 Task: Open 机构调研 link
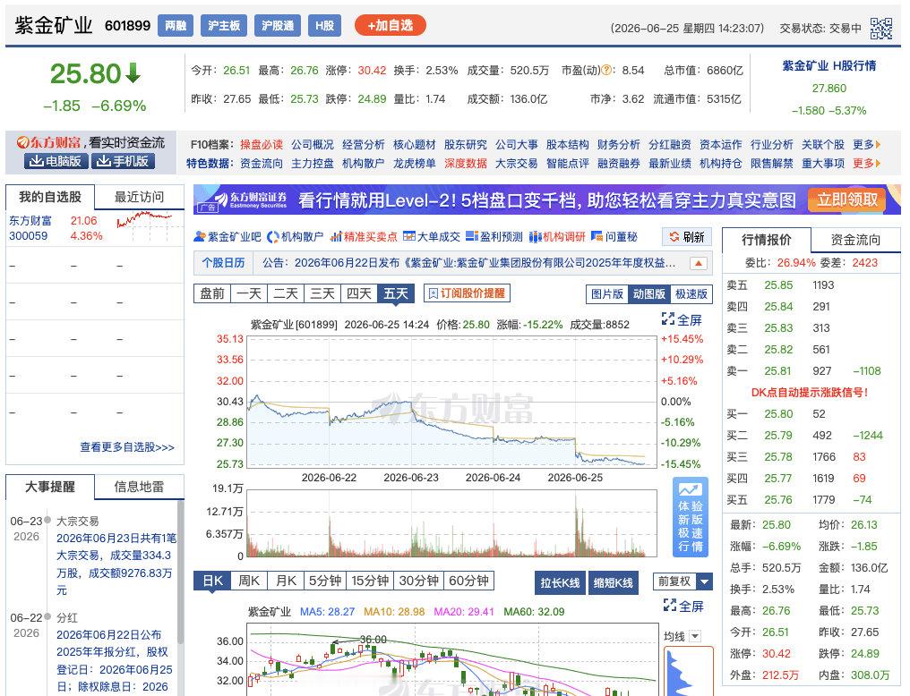pos(557,236)
